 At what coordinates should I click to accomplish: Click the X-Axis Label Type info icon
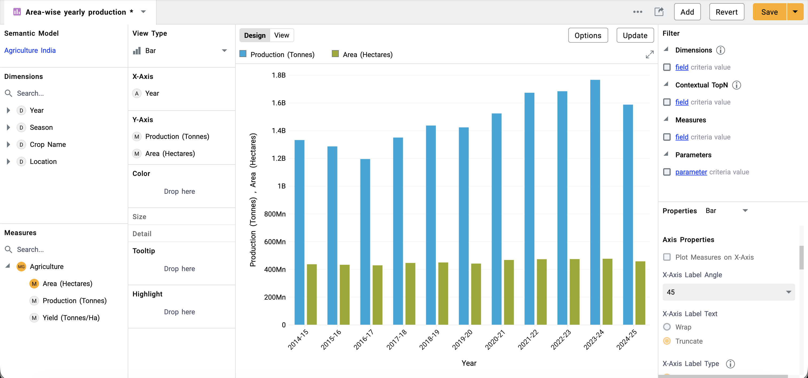point(730,364)
